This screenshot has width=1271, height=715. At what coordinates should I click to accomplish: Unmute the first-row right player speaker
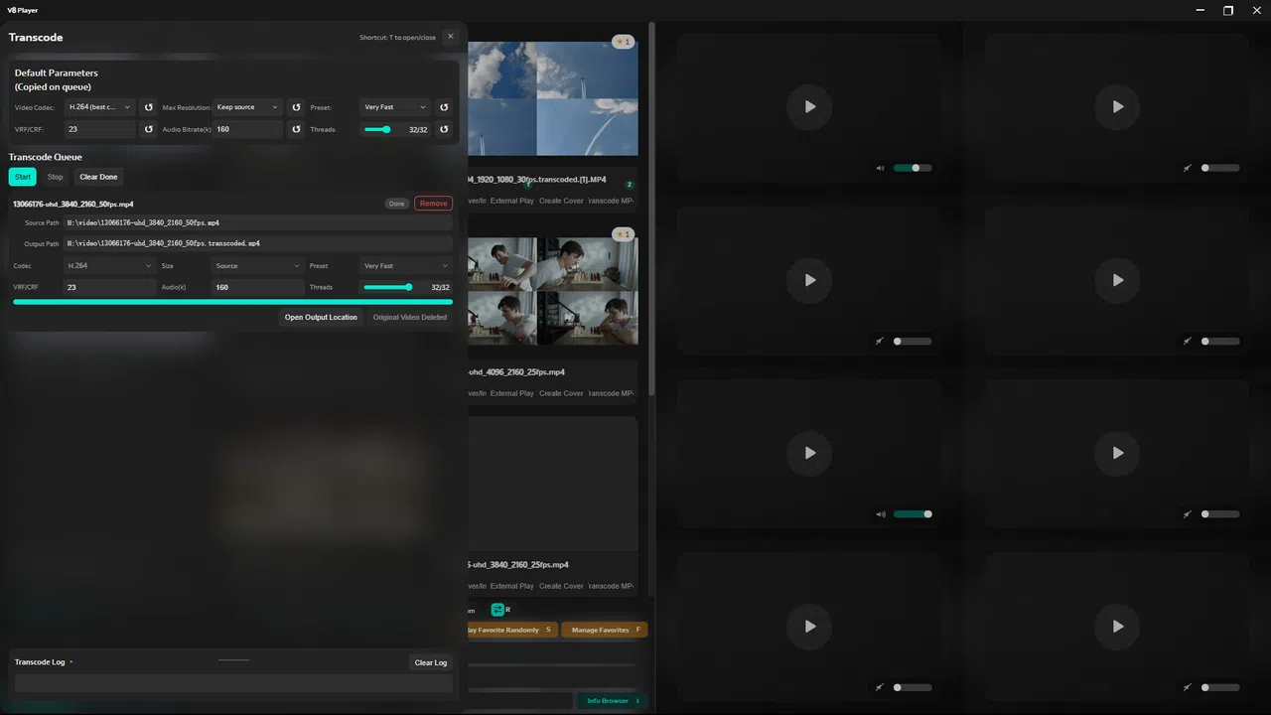tap(1188, 168)
